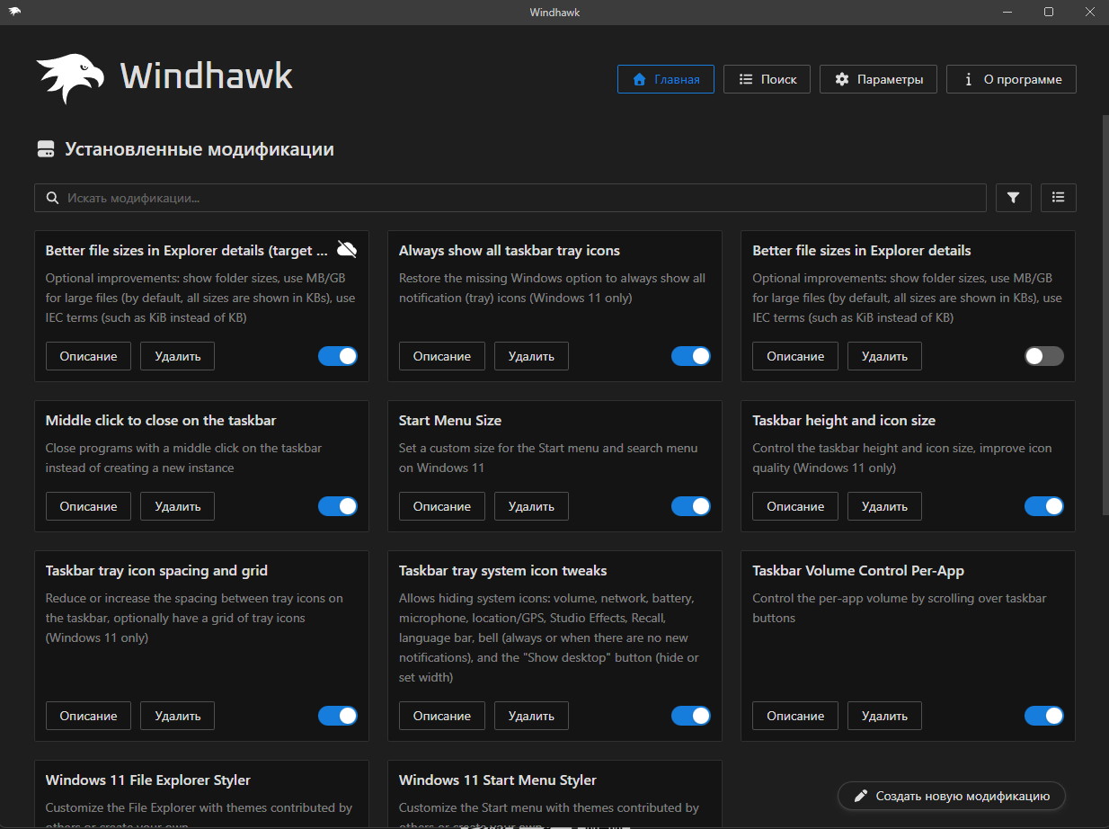Click Удалить for Taskbar tray icon spacing
The width and height of the screenshot is (1109, 829).
tap(177, 716)
